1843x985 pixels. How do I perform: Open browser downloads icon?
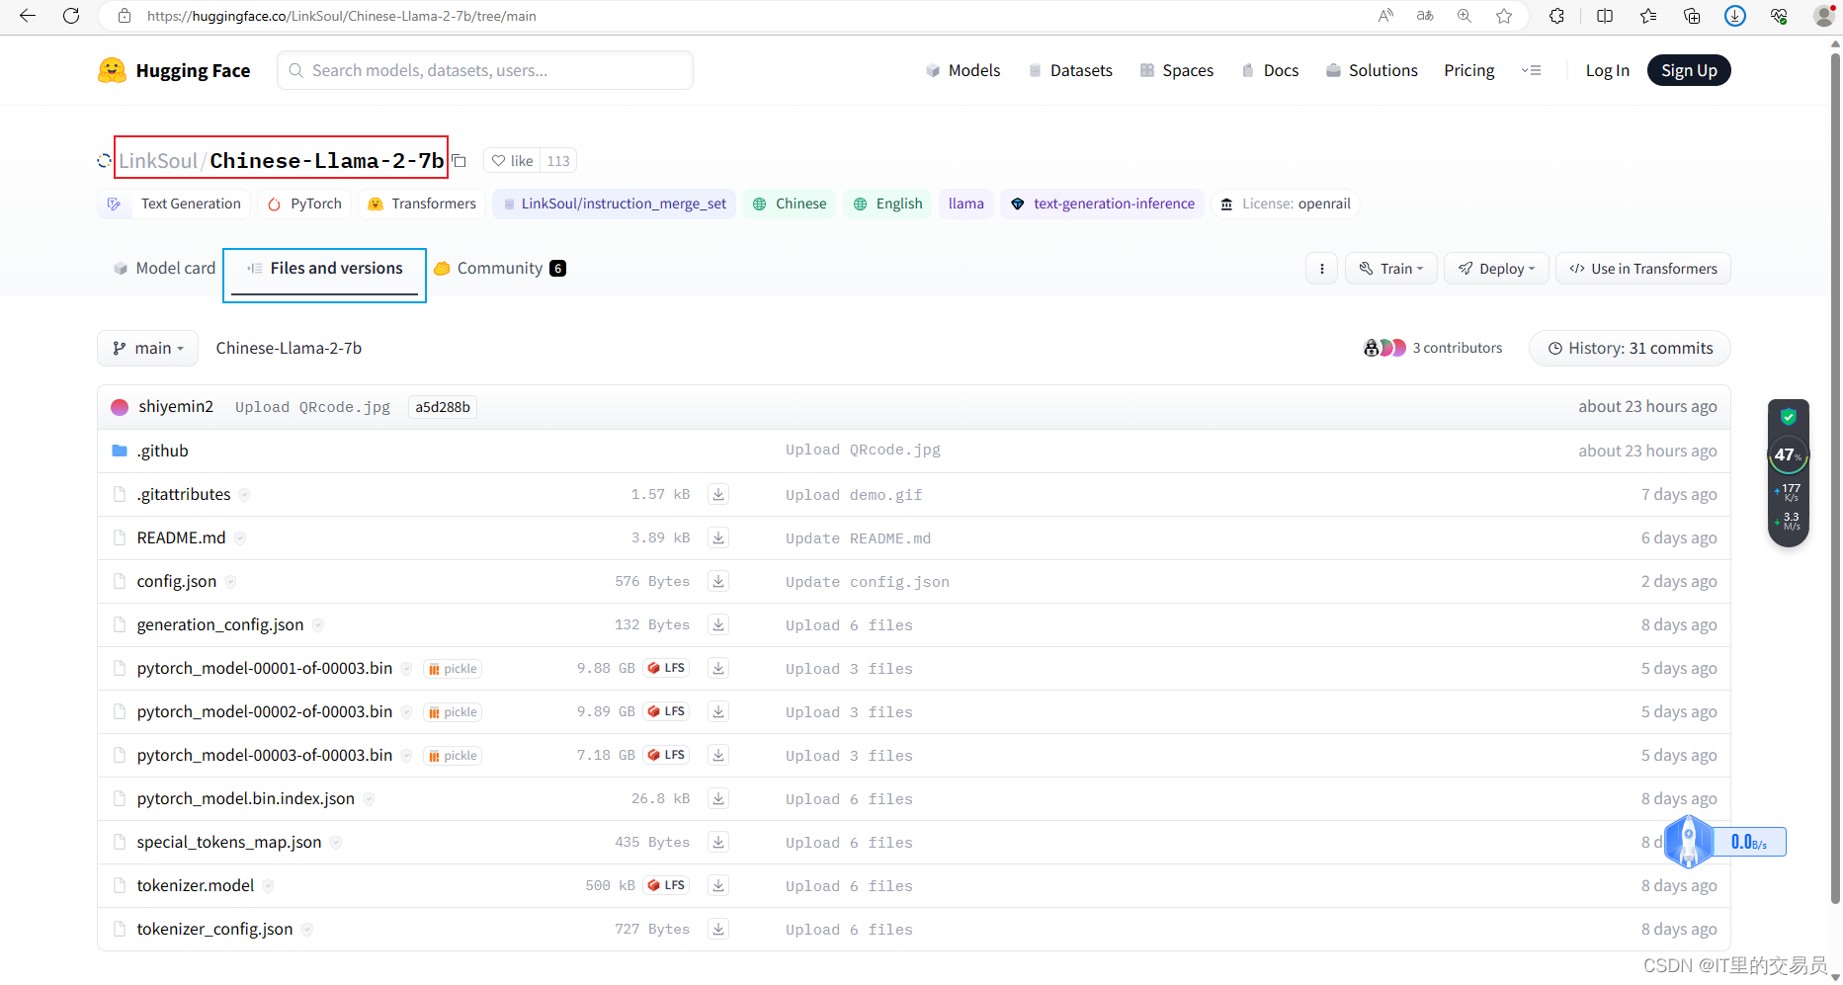[1735, 16]
